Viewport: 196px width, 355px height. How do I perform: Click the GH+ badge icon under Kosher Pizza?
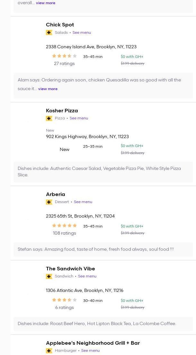click(49, 118)
